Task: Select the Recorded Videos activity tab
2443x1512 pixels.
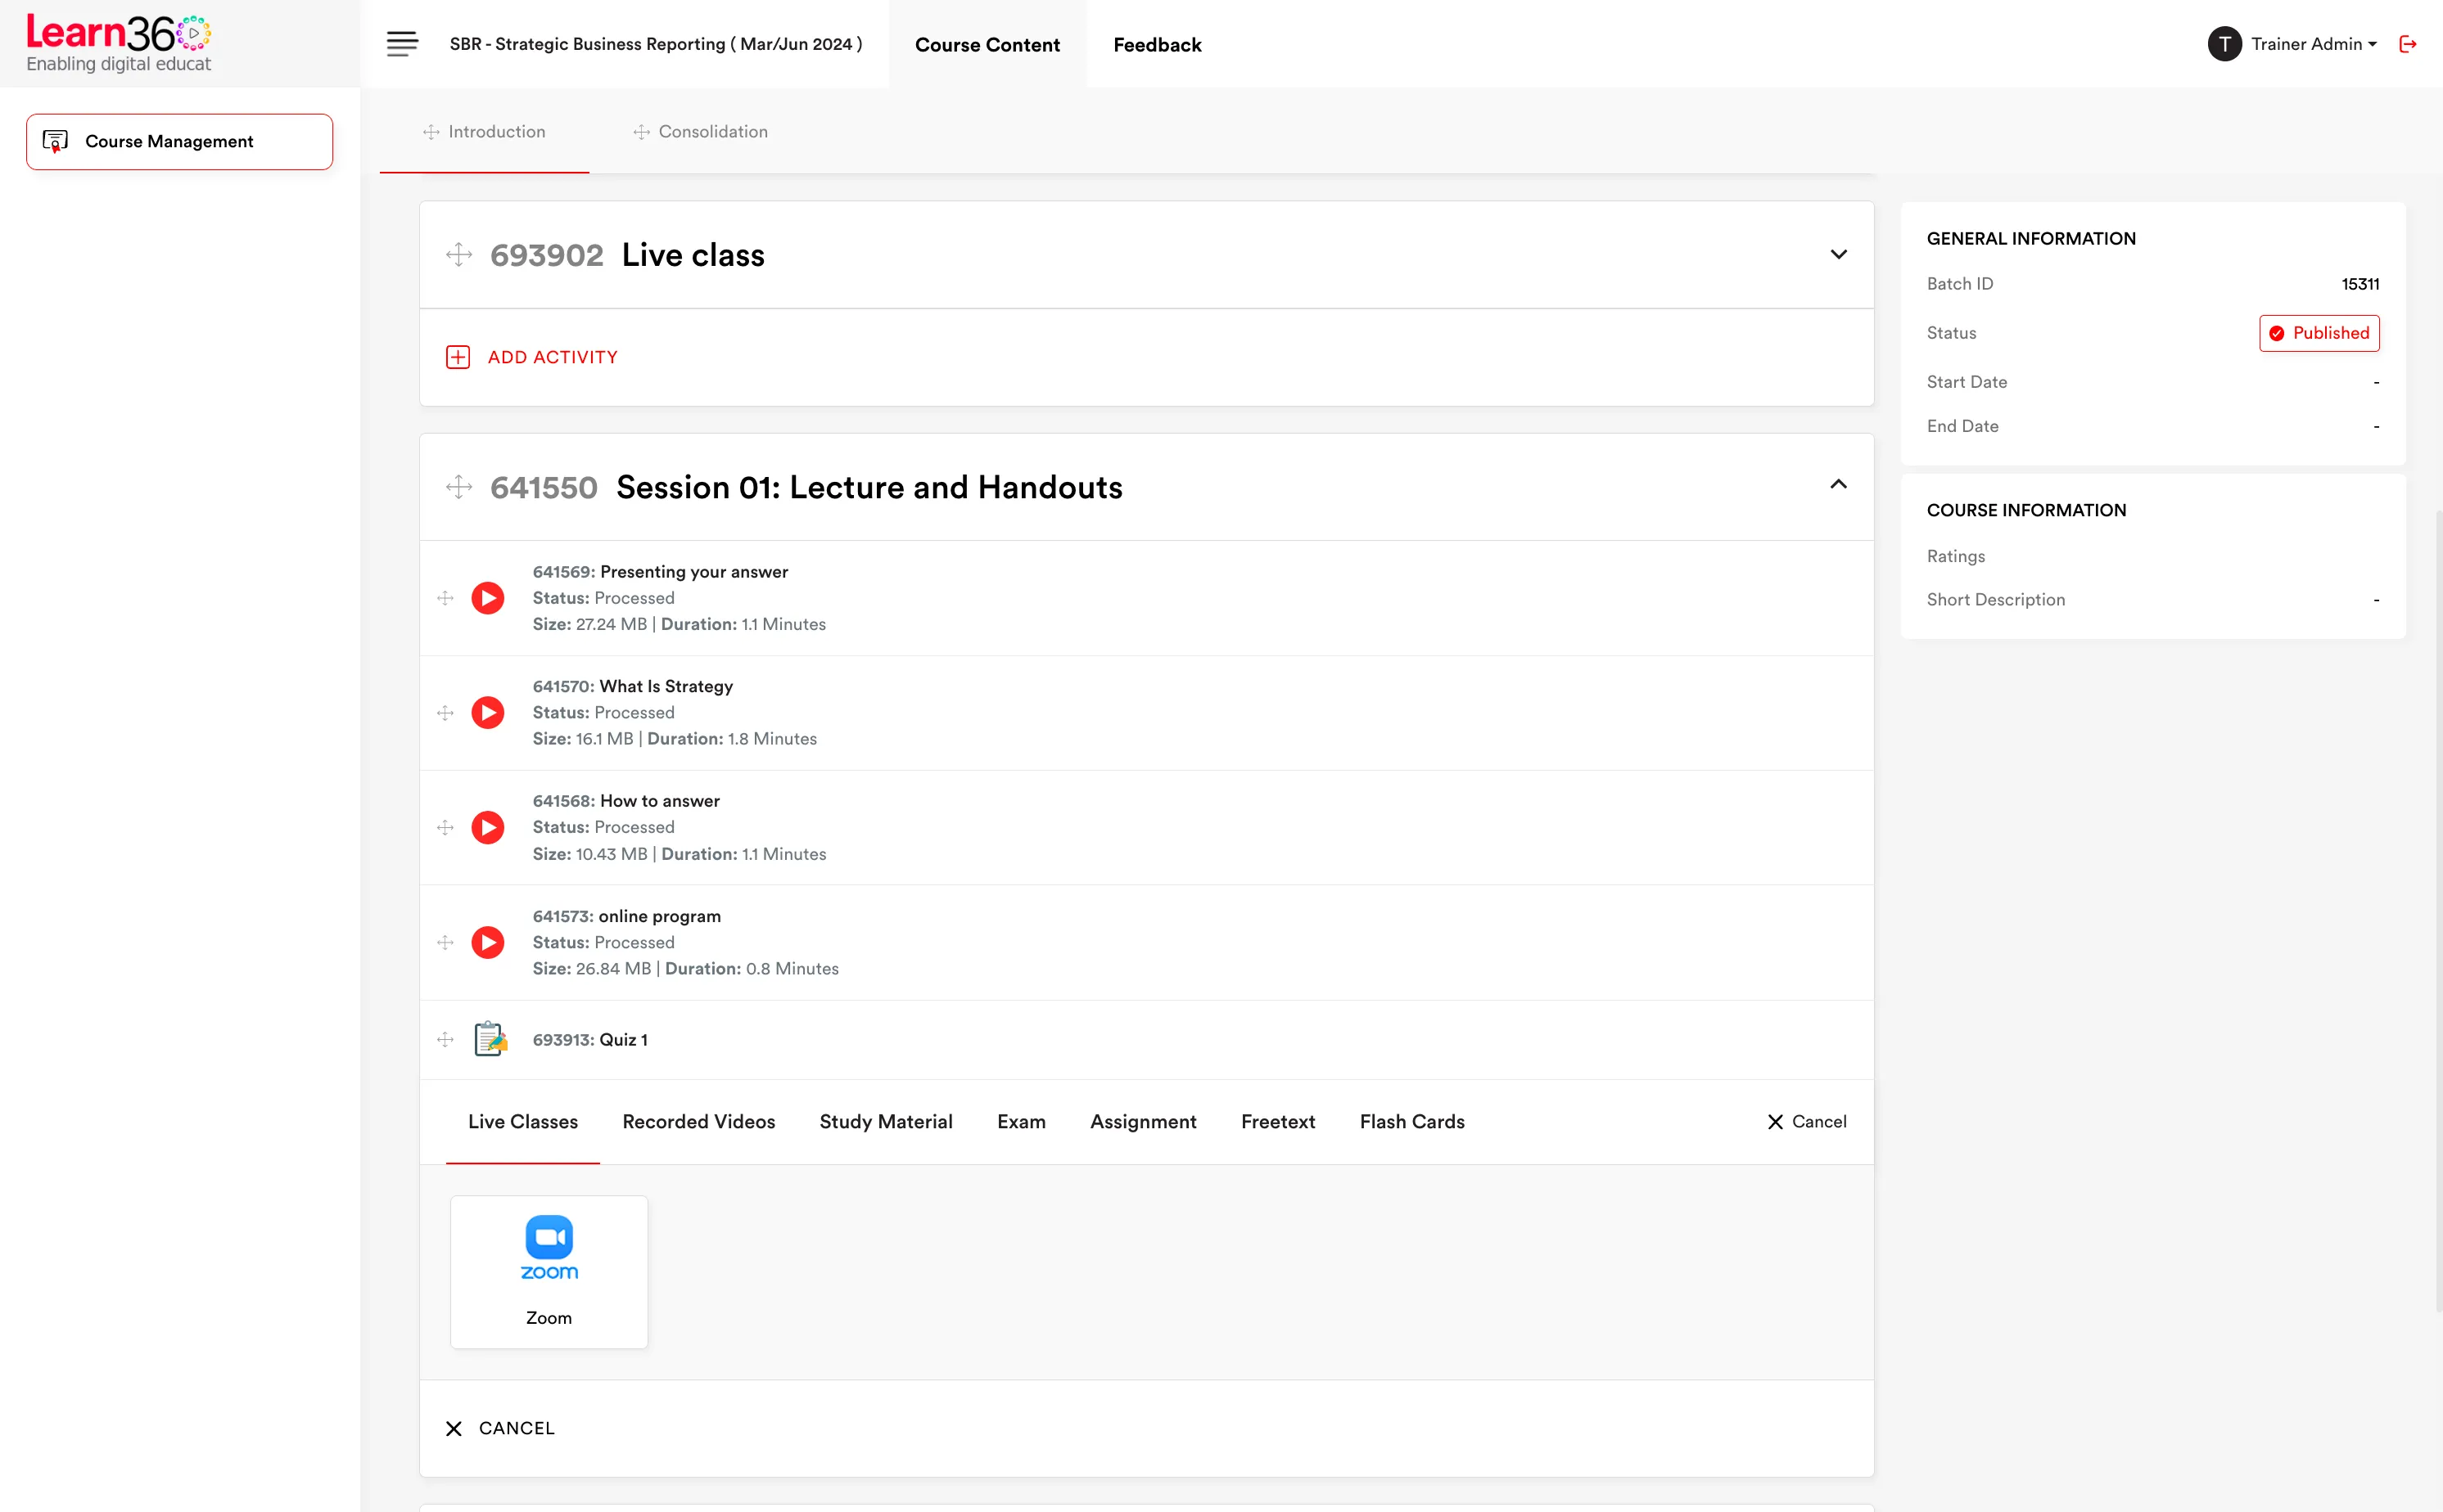Action: (x=699, y=1122)
